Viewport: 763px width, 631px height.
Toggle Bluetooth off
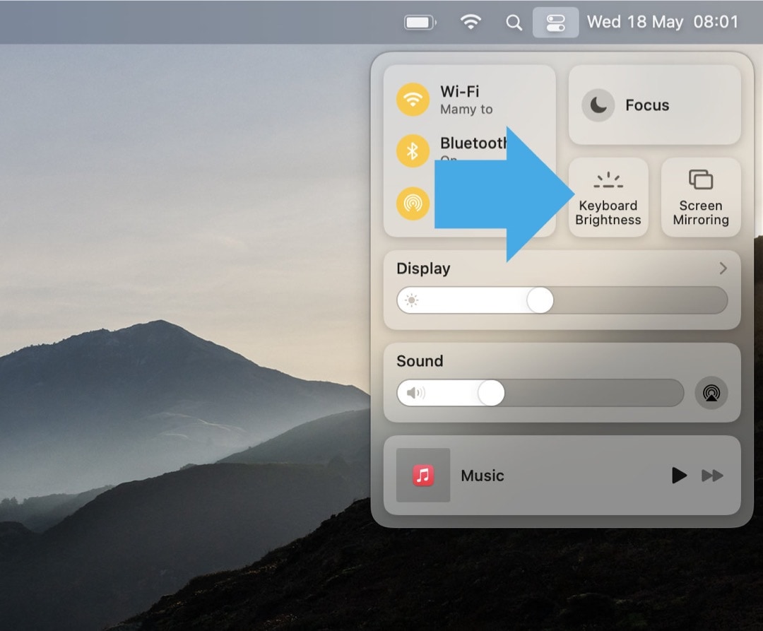pyautogui.click(x=413, y=151)
